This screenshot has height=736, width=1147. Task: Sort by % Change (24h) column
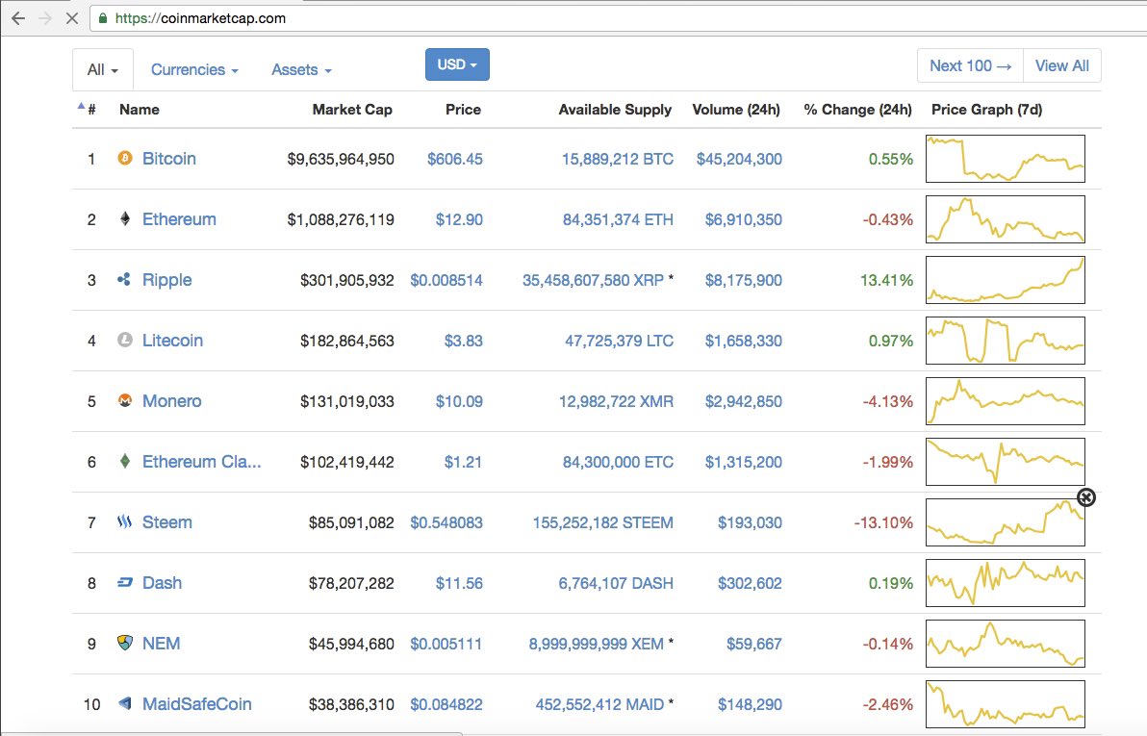(x=857, y=110)
